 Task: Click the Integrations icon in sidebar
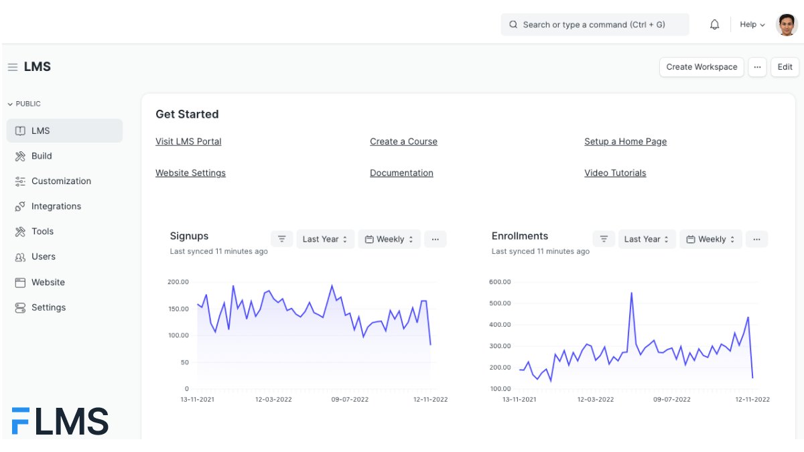click(x=20, y=206)
